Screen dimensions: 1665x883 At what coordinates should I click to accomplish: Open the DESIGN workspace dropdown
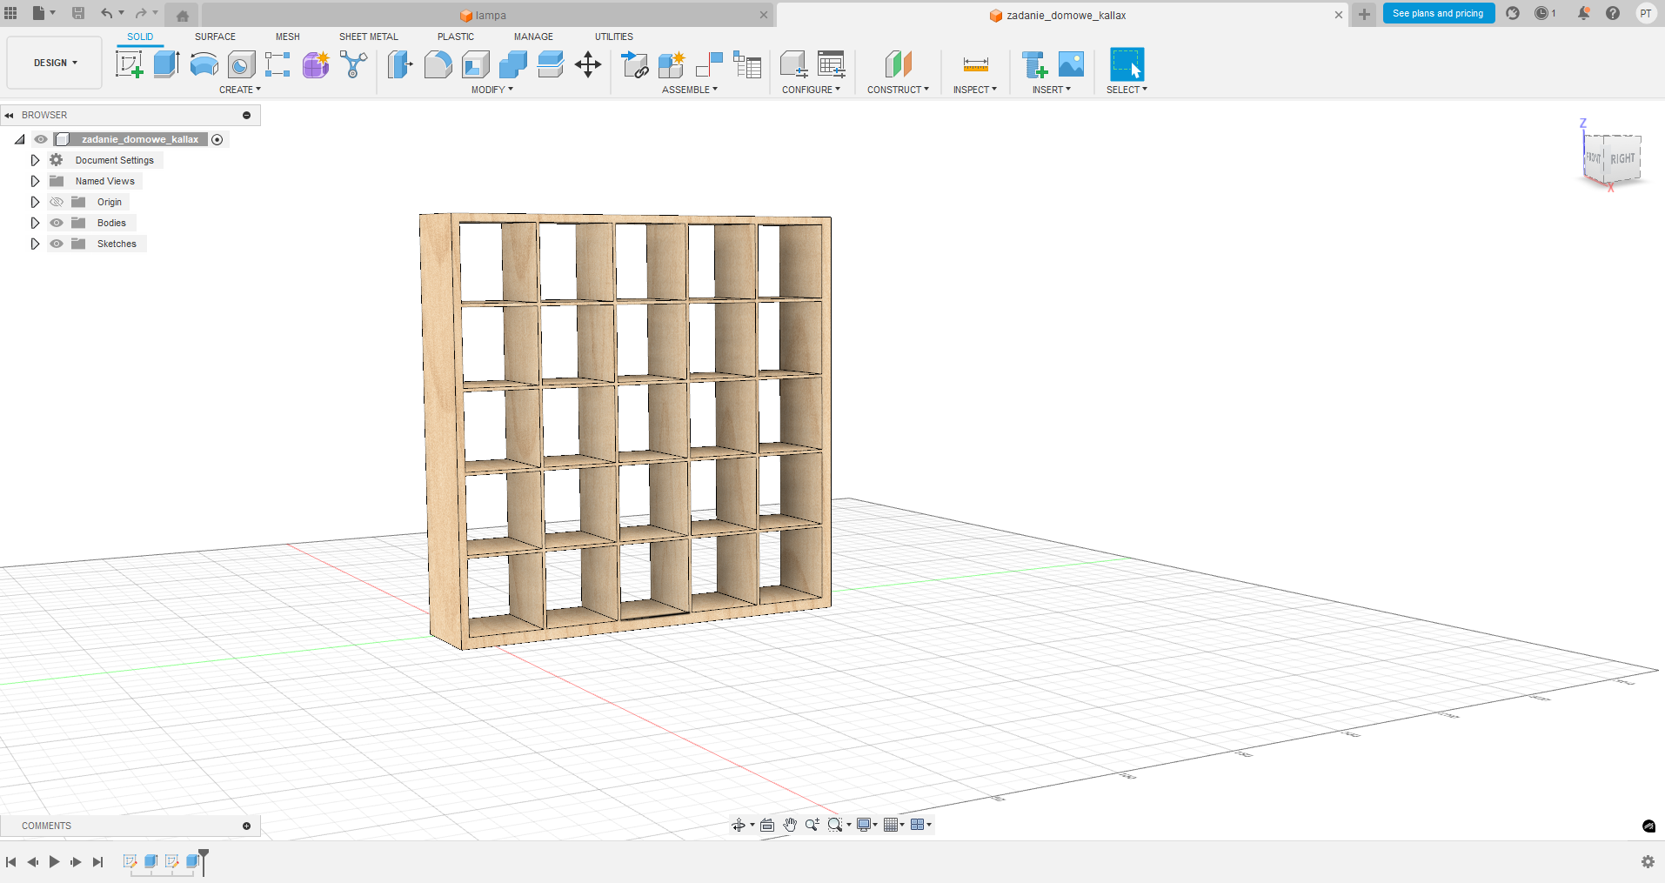[x=55, y=63]
